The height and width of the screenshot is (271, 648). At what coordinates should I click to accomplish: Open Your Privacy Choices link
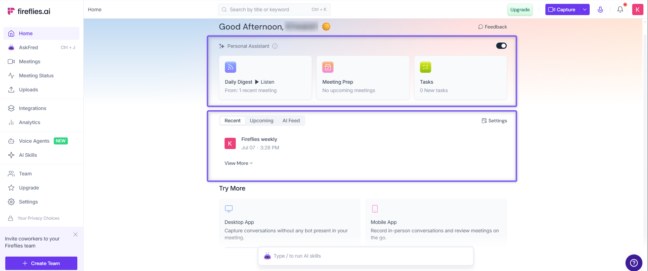pyautogui.click(x=38, y=218)
